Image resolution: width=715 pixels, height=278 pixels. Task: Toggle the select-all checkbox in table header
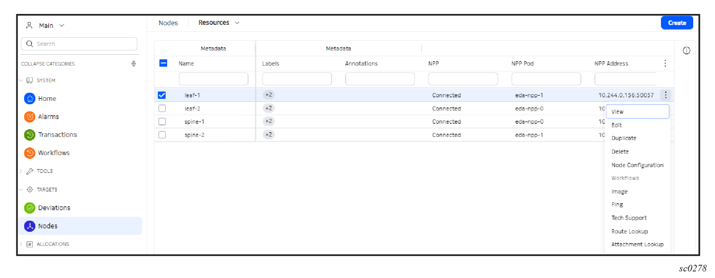163,63
